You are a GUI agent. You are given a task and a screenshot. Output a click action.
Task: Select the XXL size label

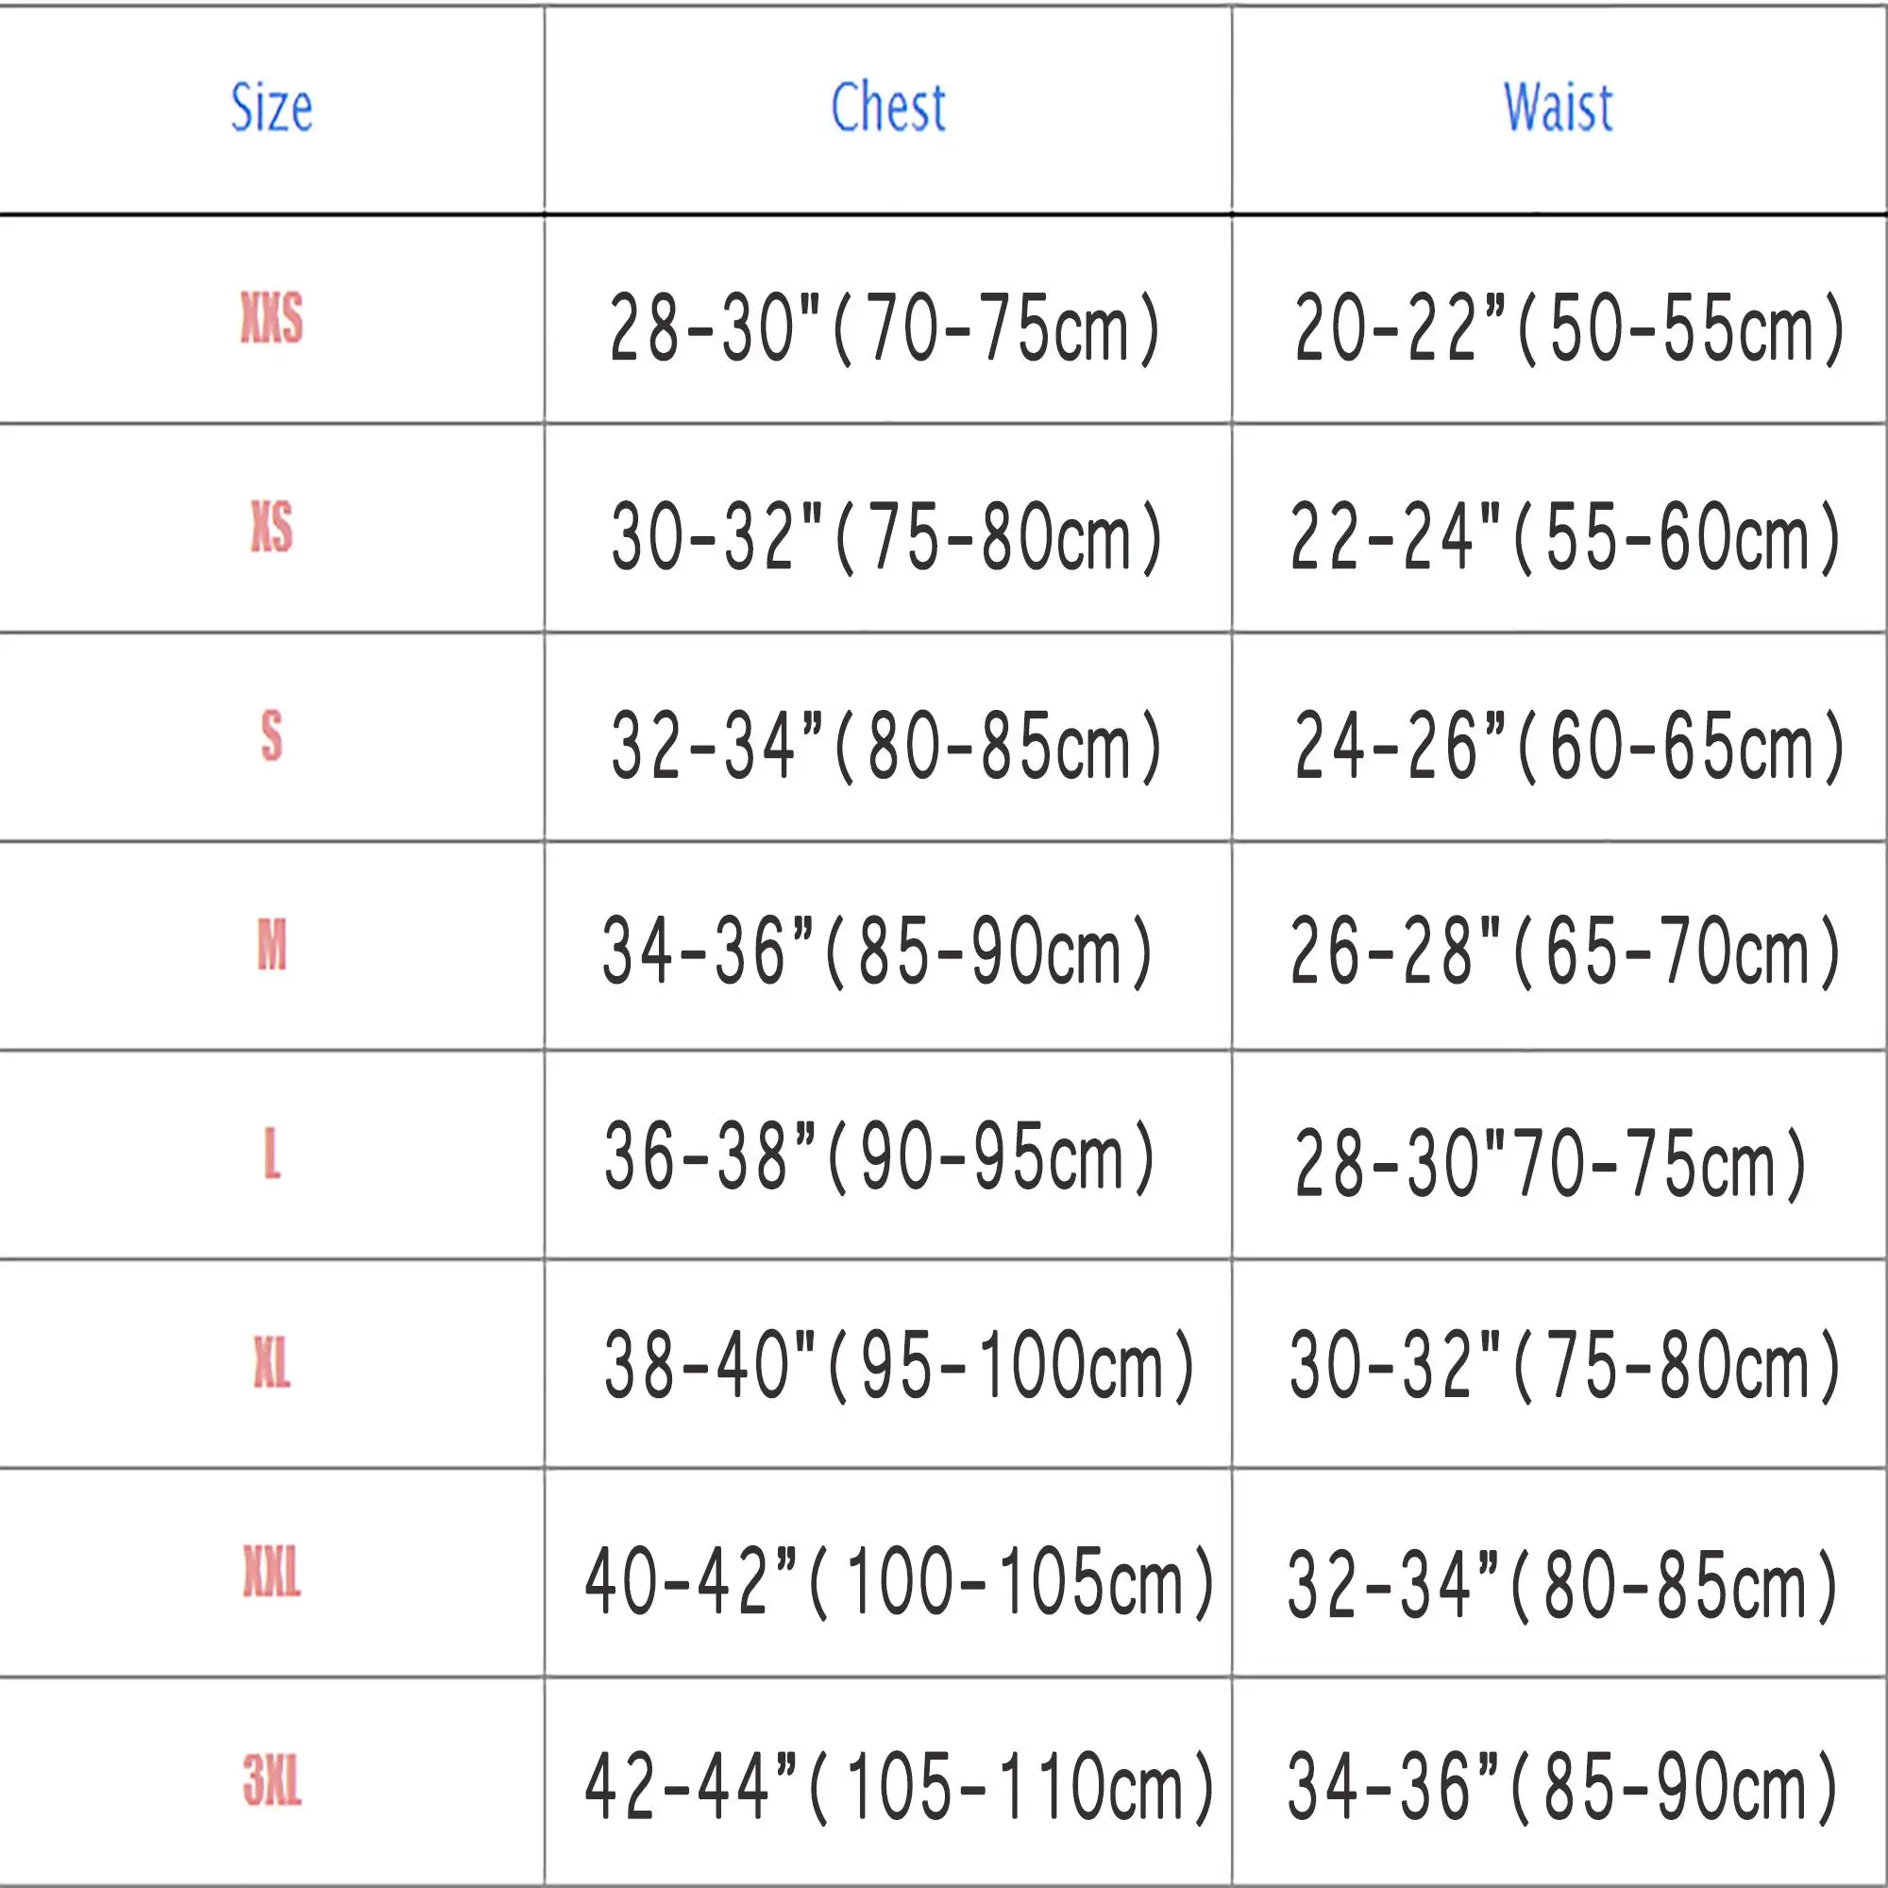[272, 1574]
